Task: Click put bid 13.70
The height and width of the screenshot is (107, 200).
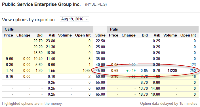Action: coord(143,88)
